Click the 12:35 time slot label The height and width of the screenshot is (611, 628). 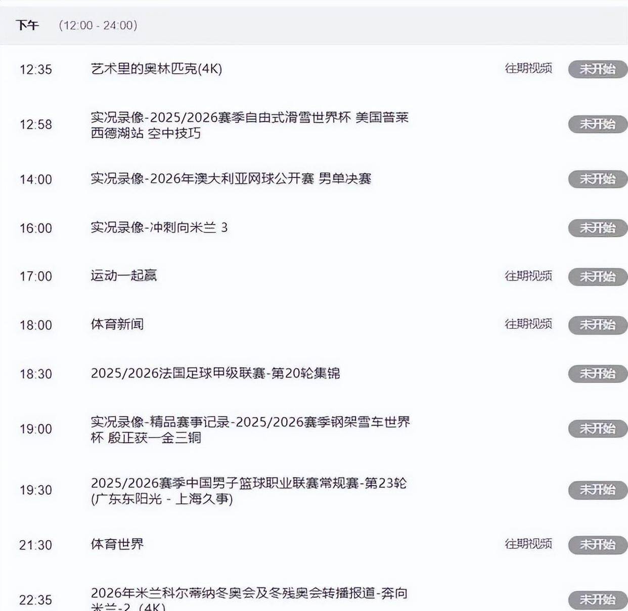click(x=35, y=70)
